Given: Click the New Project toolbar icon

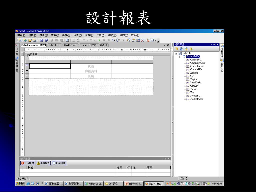Looking at the screenshot, I should pyautogui.click(x=20, y=40).
